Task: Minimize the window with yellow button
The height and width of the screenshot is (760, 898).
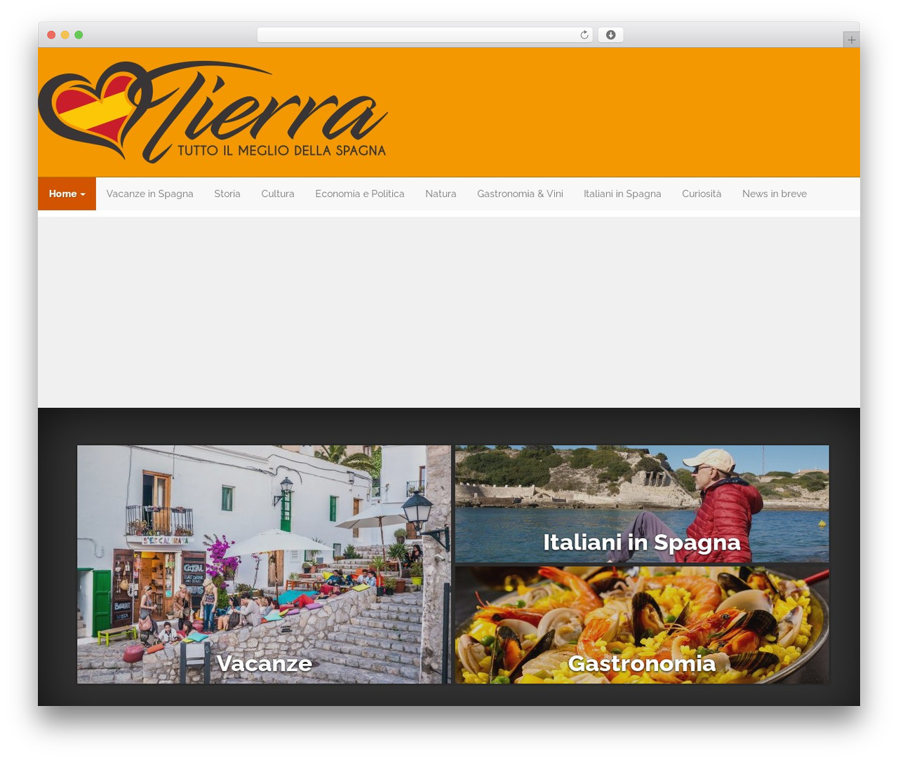Action: coord(65,35)
